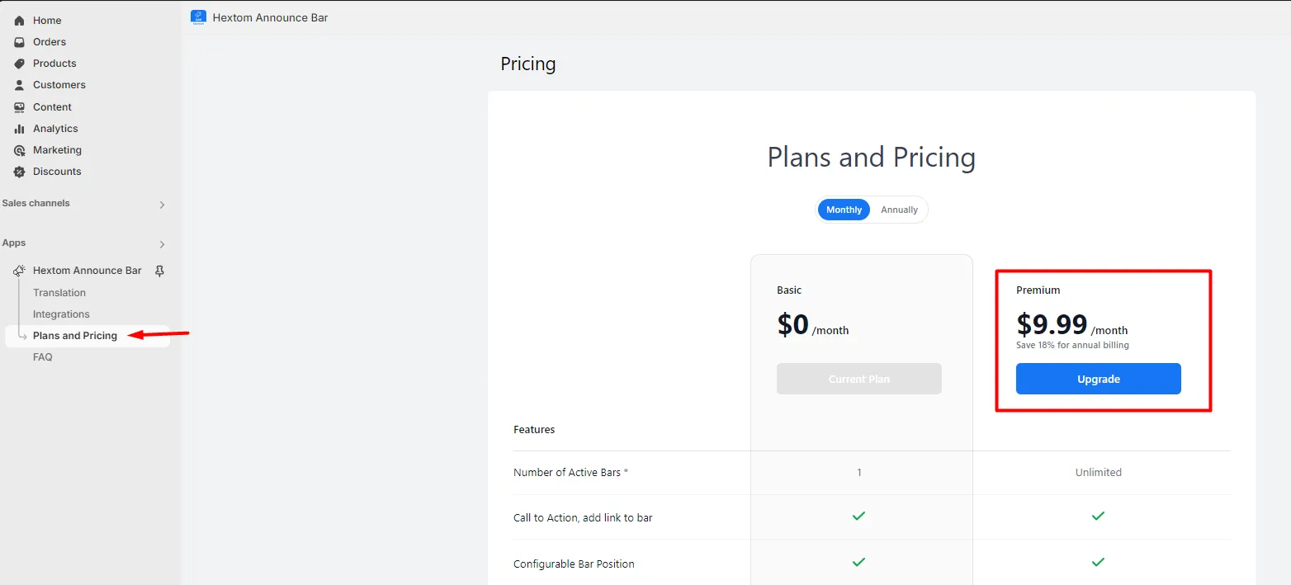The image size is (1291, 585).
Task: Click the Discounts badge icon
Action: click(x=20, y=172)
